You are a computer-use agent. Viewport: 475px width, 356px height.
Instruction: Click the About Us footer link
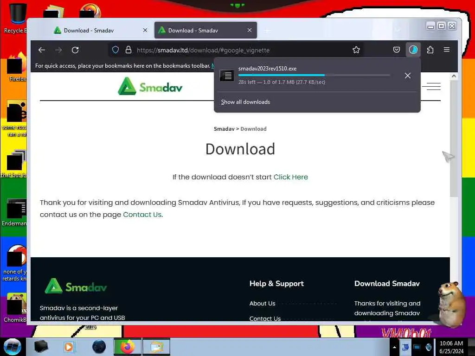pyautogui.click(x=263, y=304)
